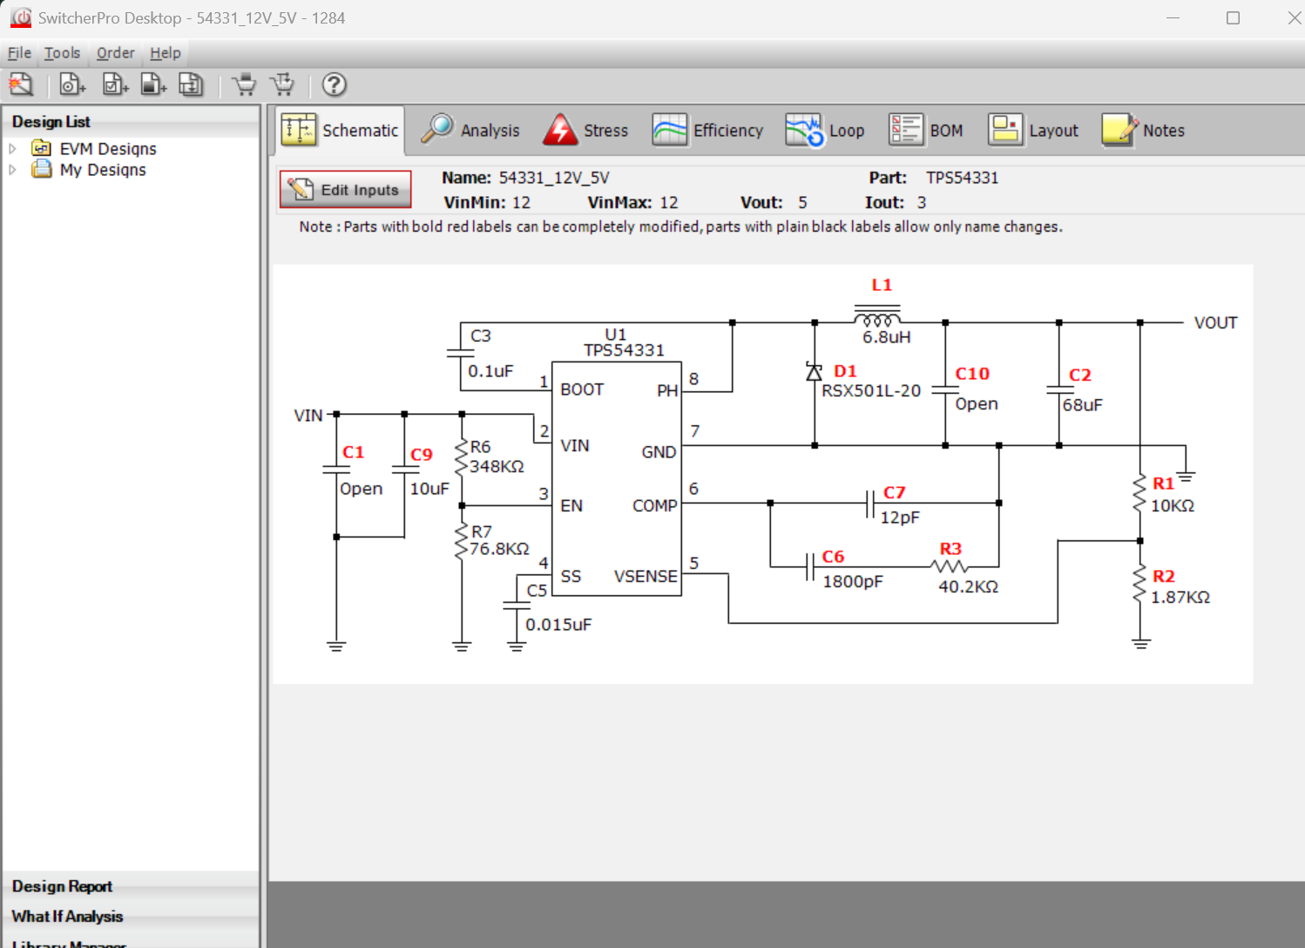Image resolution: width=1305 pixels, height=948 pixels.
Task: Click the Edit Inputs button text
Action: (x=360, y=190)
